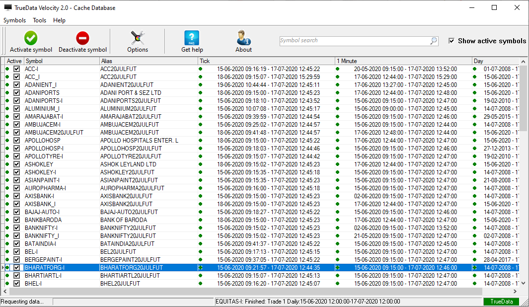Click the Deactivate symbol red icon
Image resolution: width=529 pixels, height=307 pixels.
(x=82, y=38)
